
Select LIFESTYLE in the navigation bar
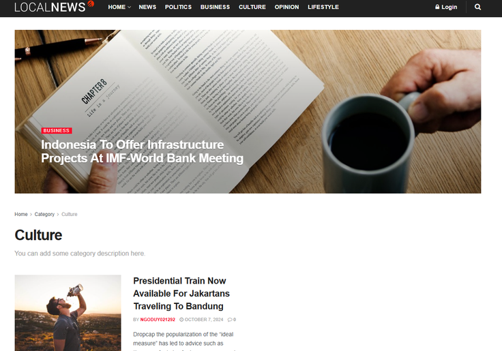tap(323, 7)
